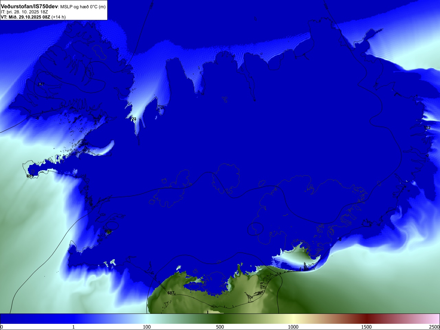Click the '(+14 h)' forecast offset text

pos(58,17)
